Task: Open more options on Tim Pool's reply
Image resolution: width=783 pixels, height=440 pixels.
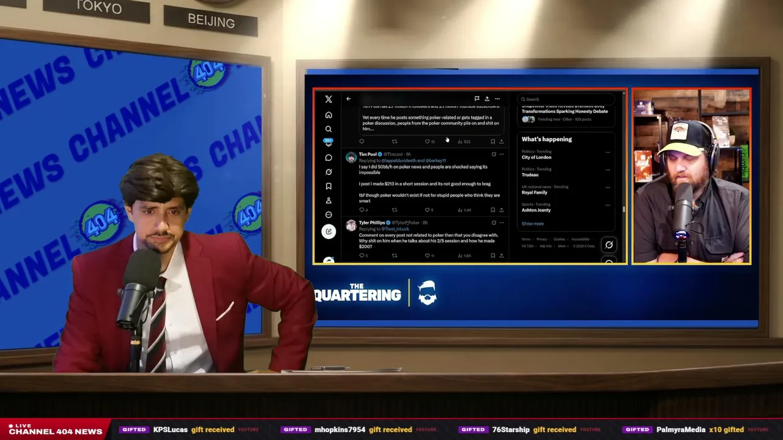Action: click(502, 154)
